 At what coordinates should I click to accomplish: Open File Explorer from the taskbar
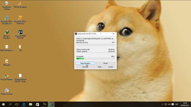pyautogui.click(x=30, y=104)
